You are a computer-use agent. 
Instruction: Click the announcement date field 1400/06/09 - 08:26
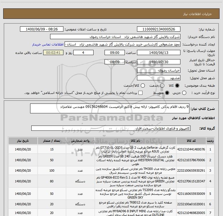click(42, 29)
